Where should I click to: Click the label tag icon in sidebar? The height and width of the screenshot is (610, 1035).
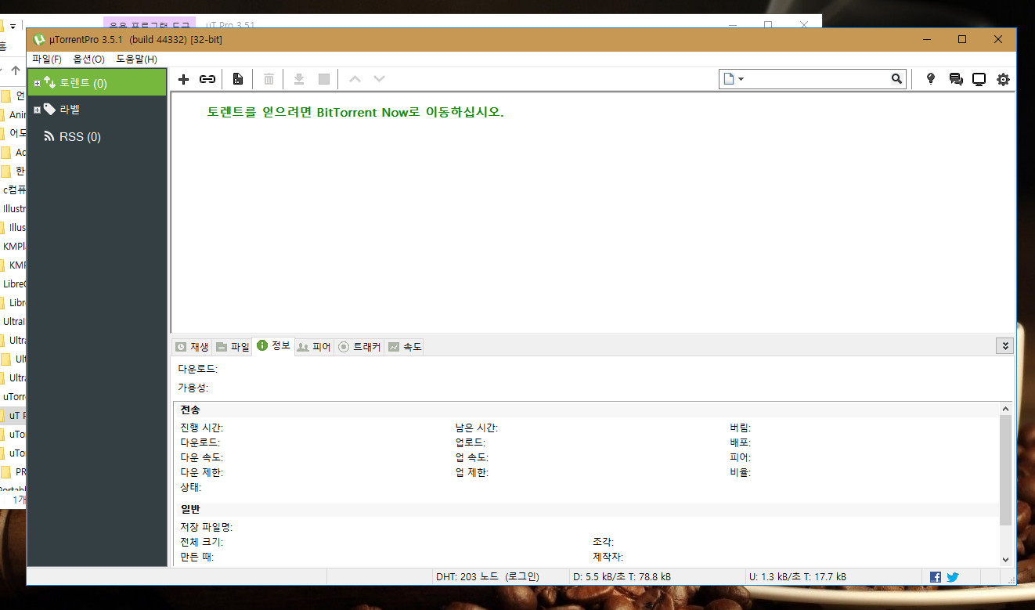point(49,109)
